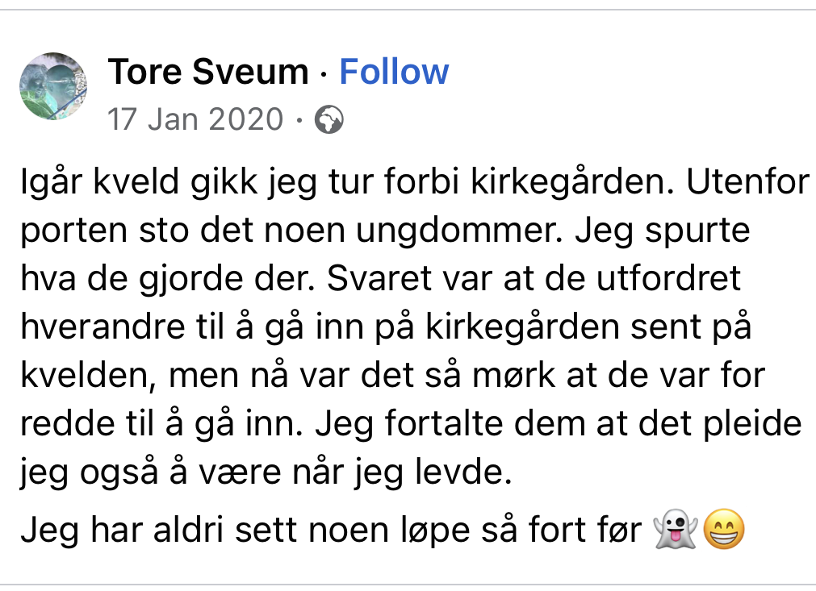This screenshot has width=816, height=591.
Task: Click the globe public audience icon
Action: 328,120
